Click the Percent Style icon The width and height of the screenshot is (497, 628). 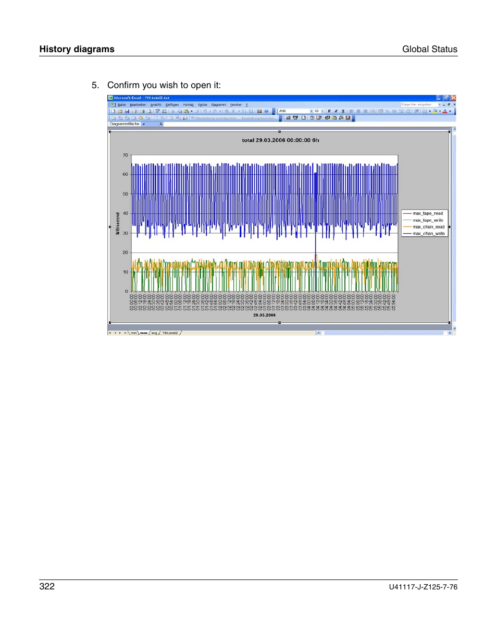pos(388,111)
